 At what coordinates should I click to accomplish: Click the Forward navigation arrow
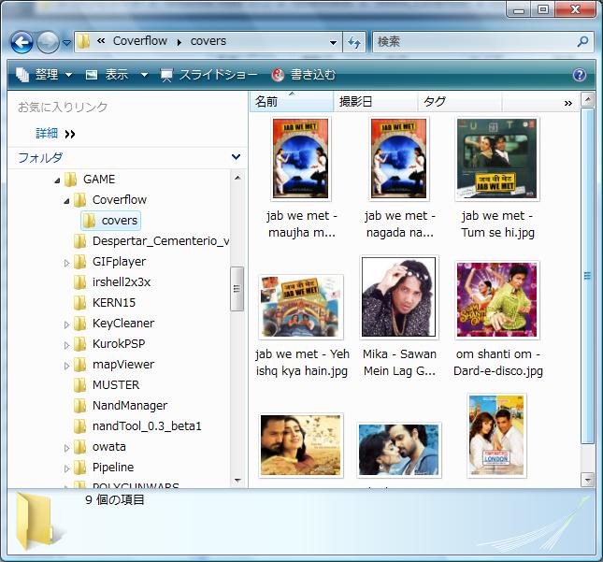pyautogui.click(x=48, y=42)
